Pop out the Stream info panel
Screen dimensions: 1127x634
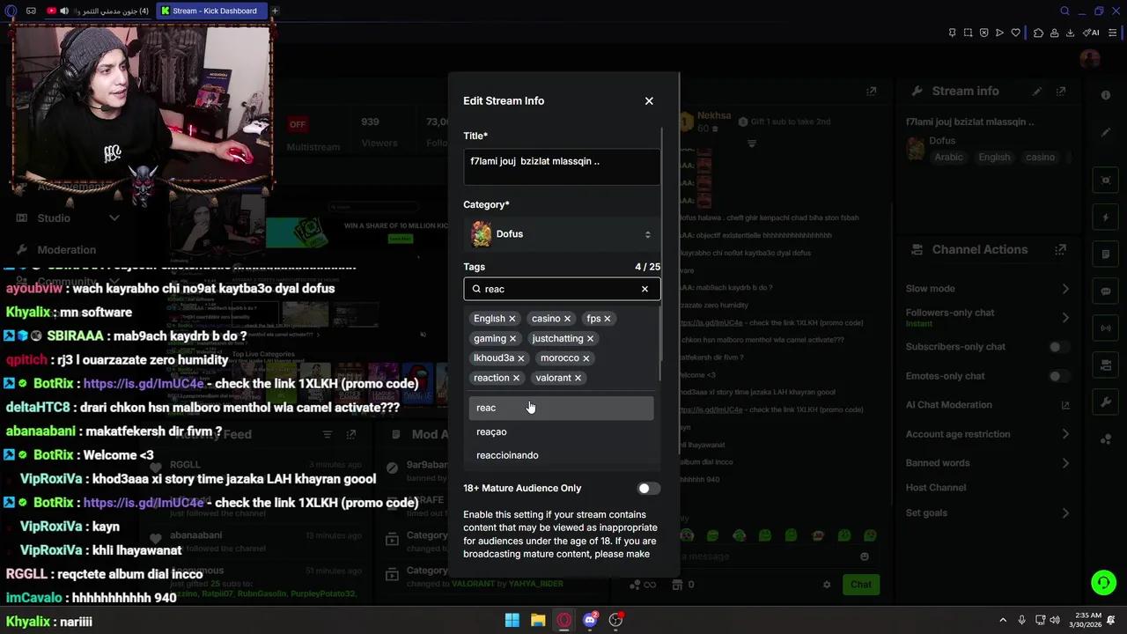coord(1061,91)
